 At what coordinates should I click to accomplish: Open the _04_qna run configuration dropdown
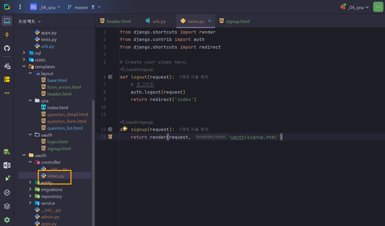coord(354,7)
